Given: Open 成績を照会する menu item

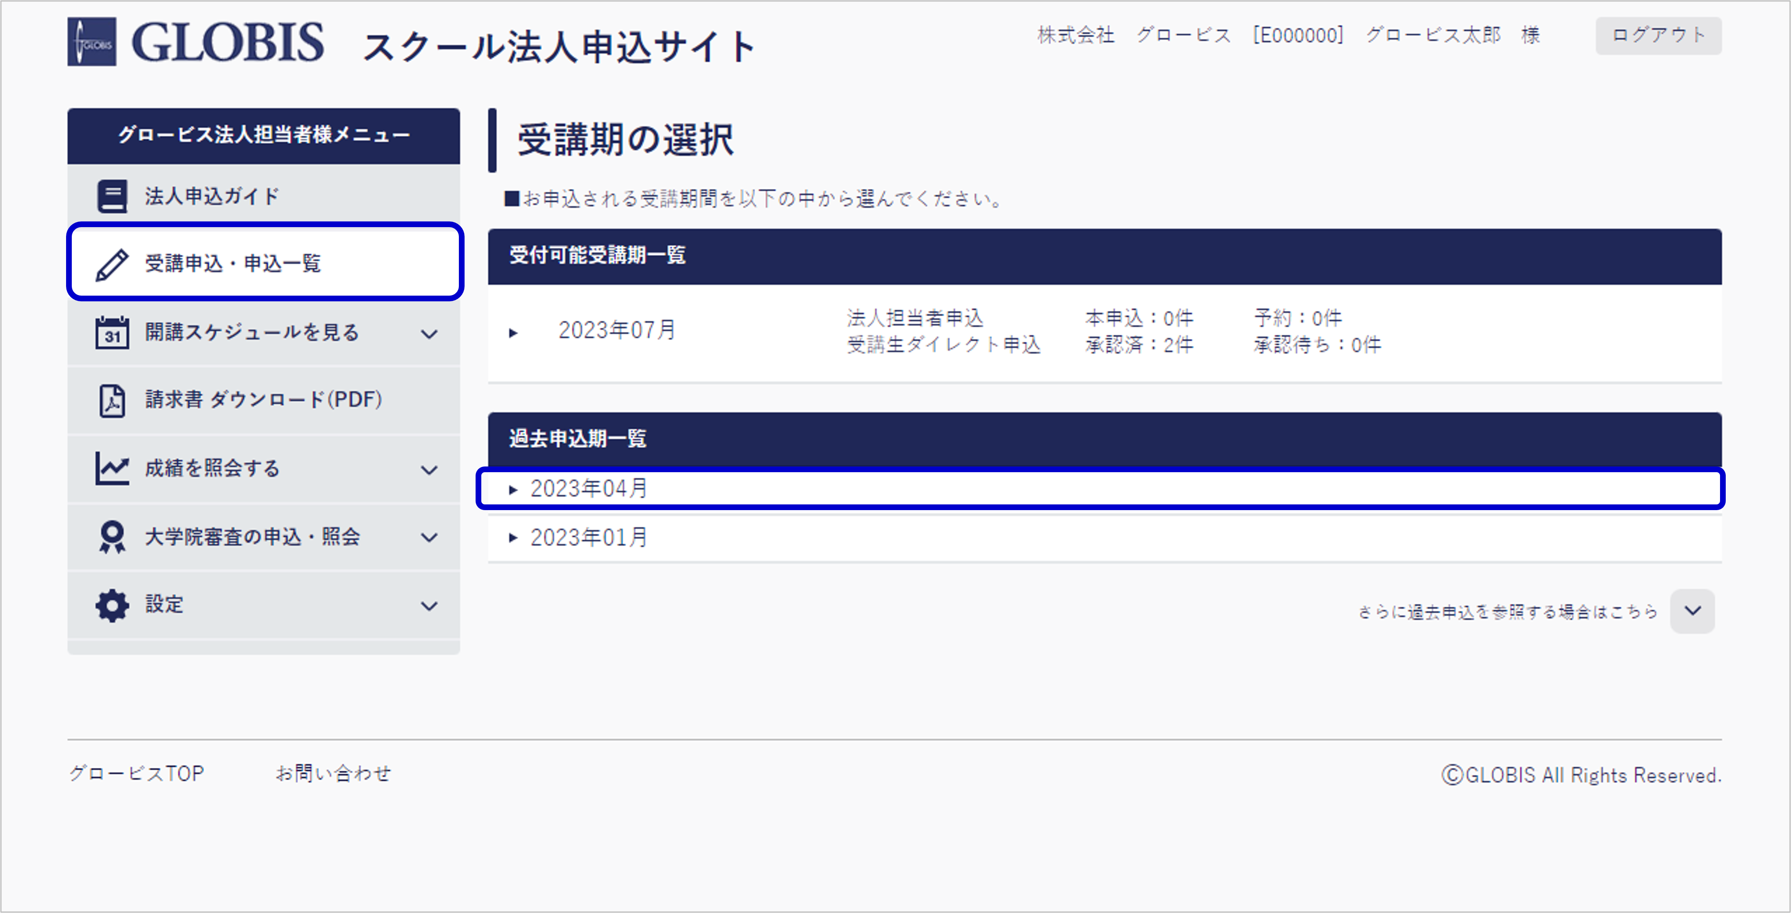Looking at the screenshot, I should point(263,468).
